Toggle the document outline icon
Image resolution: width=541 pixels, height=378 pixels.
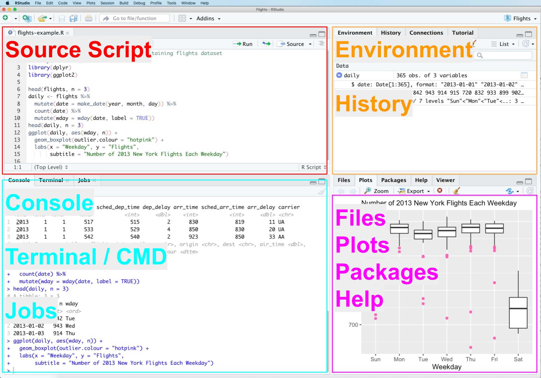point(322,44)
